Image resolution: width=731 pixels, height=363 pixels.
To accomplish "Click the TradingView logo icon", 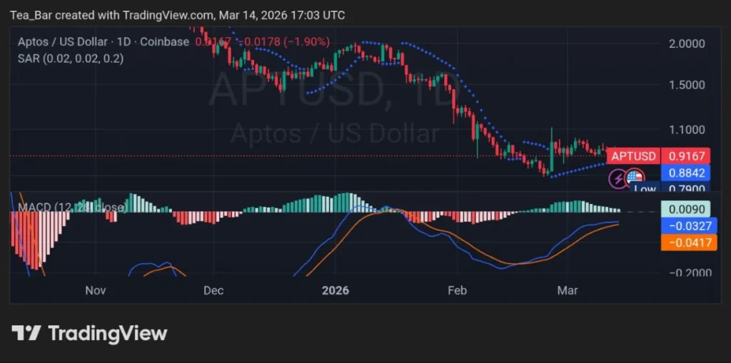I will pyautogui.click(x=26, y=333).
